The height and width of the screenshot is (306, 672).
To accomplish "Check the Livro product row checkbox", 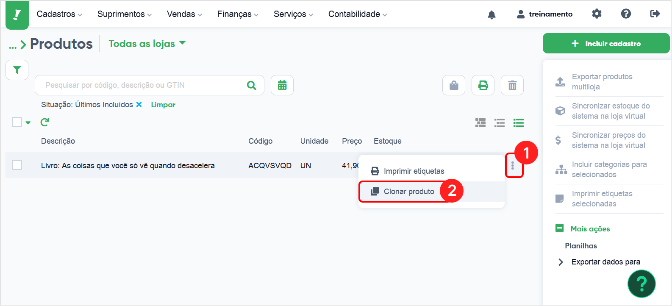I will tap(17, 165).
